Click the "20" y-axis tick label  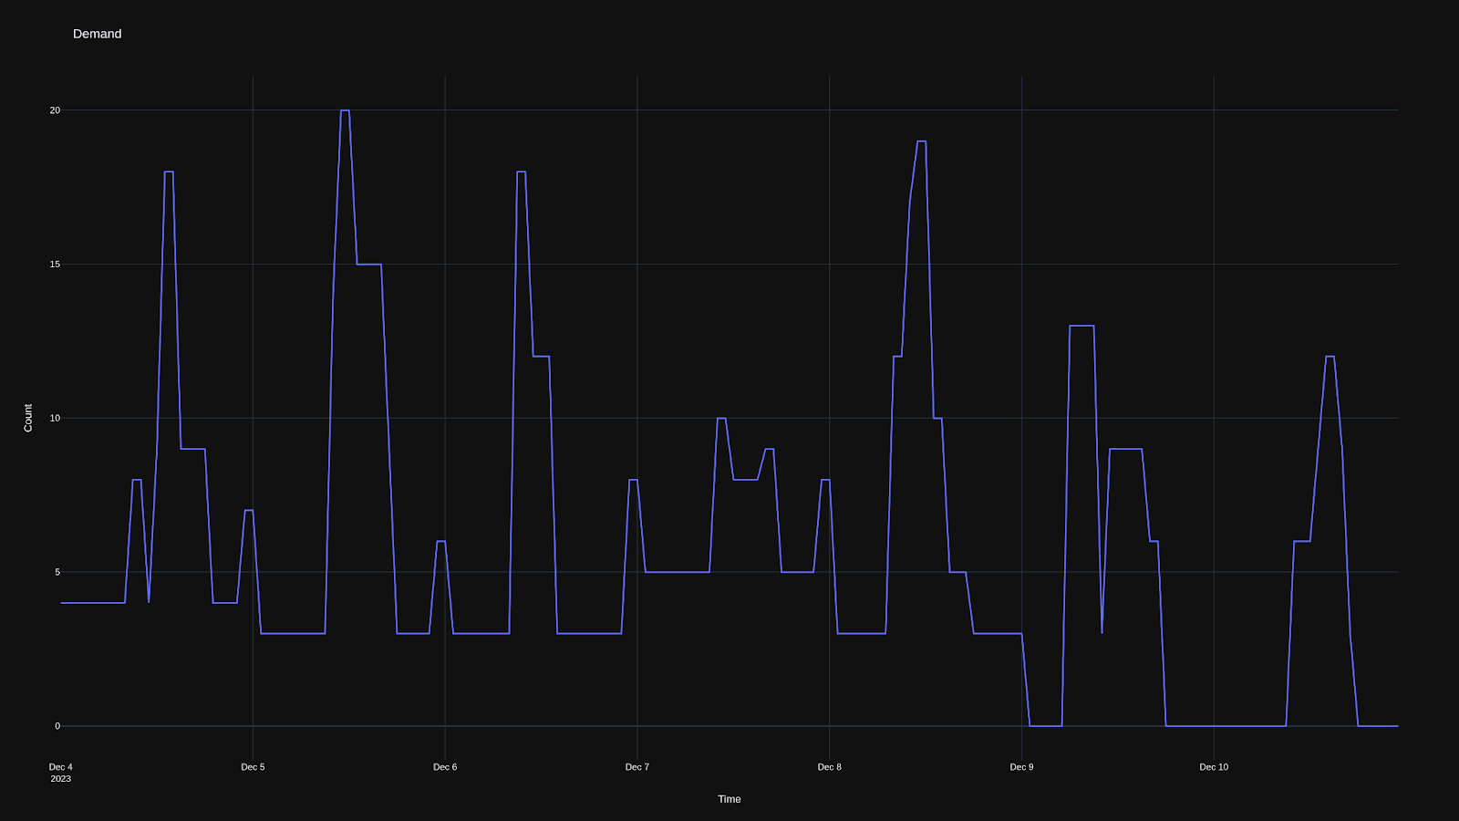pos(53,109)
